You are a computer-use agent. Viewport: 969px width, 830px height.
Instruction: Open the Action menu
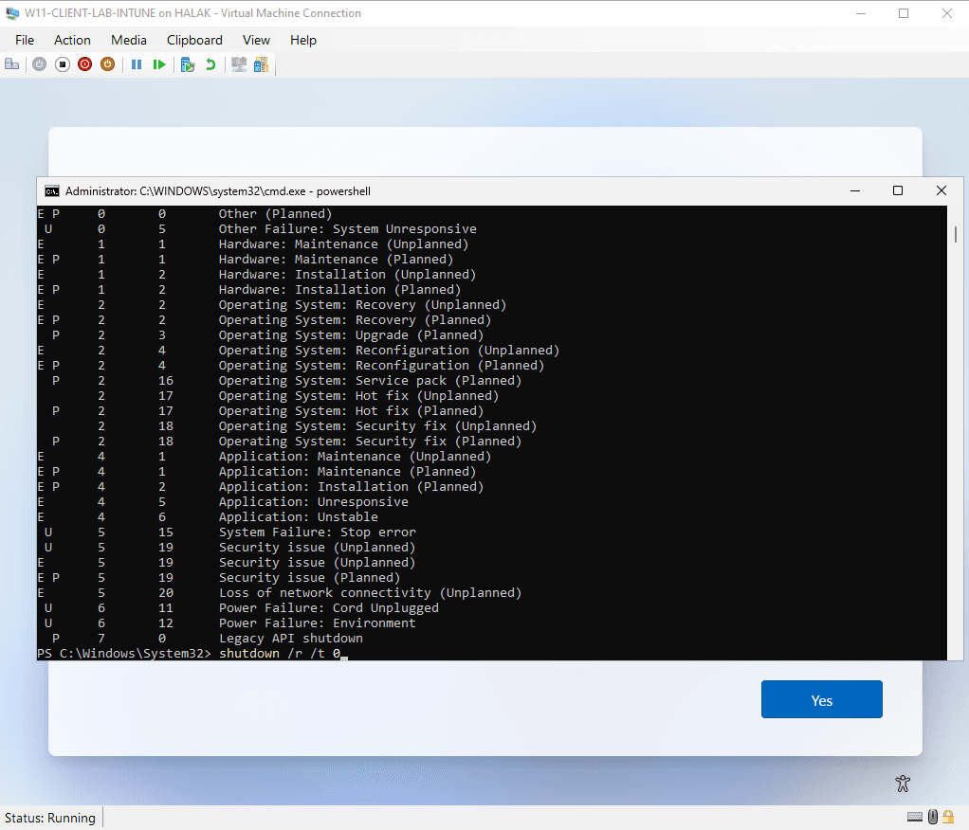(72, 40)
